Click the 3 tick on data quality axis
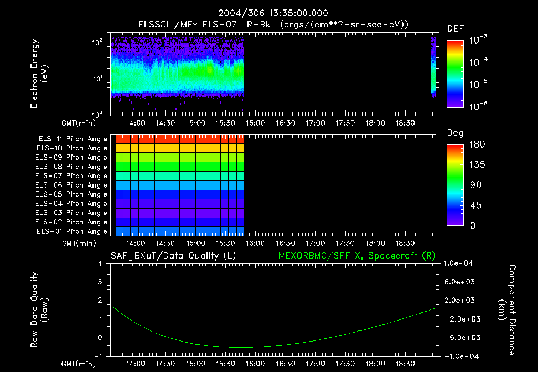The image size is (538, 372). (100, 282)
